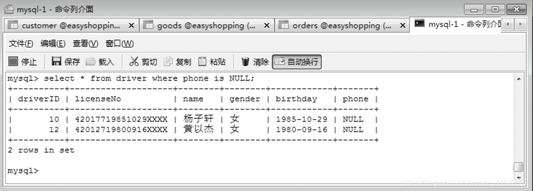Click the console scrollbar down arrow
Image resolution: width=533 pixels, height=191 pixels.
(x=518, y=178)
